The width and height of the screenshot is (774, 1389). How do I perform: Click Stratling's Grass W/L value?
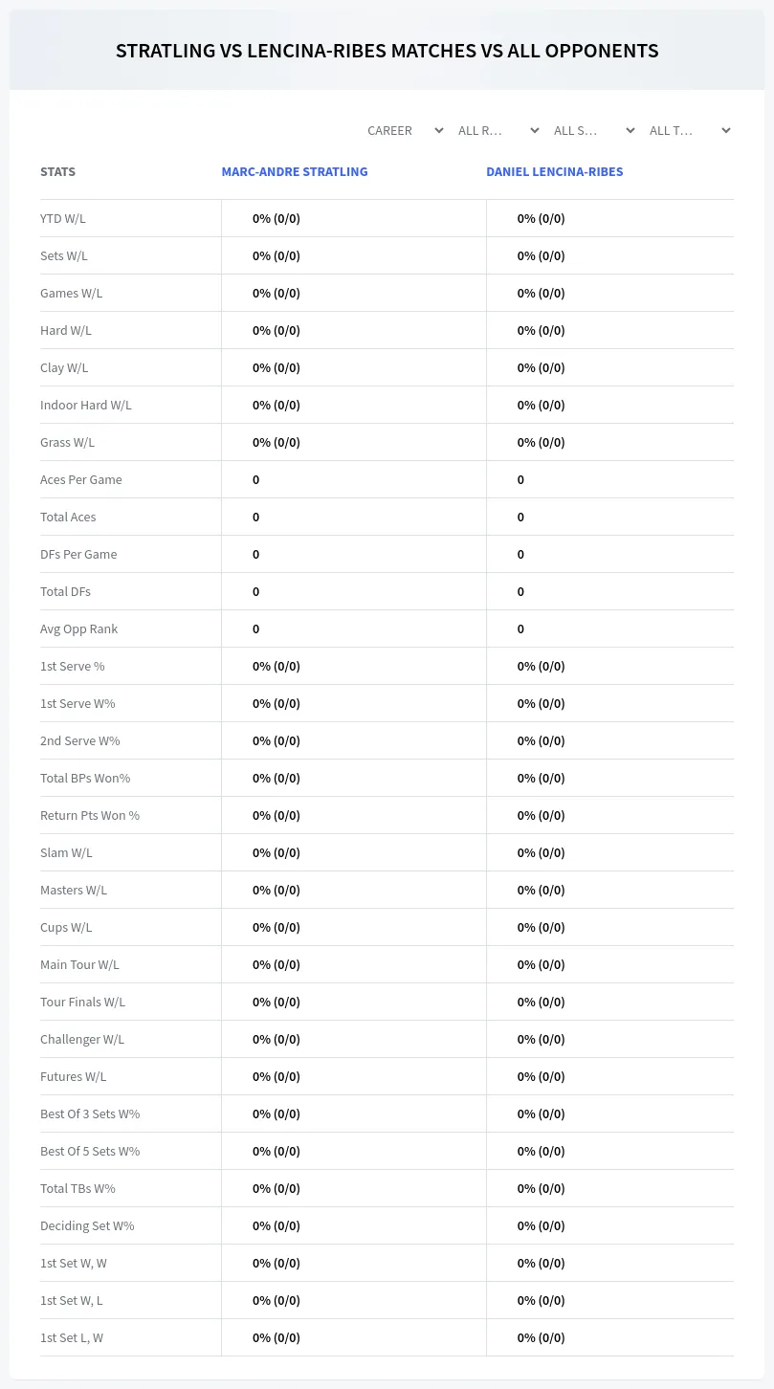click(x=276, y=442)
